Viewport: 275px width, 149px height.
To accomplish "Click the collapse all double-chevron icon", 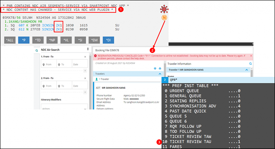I will 160,69.
